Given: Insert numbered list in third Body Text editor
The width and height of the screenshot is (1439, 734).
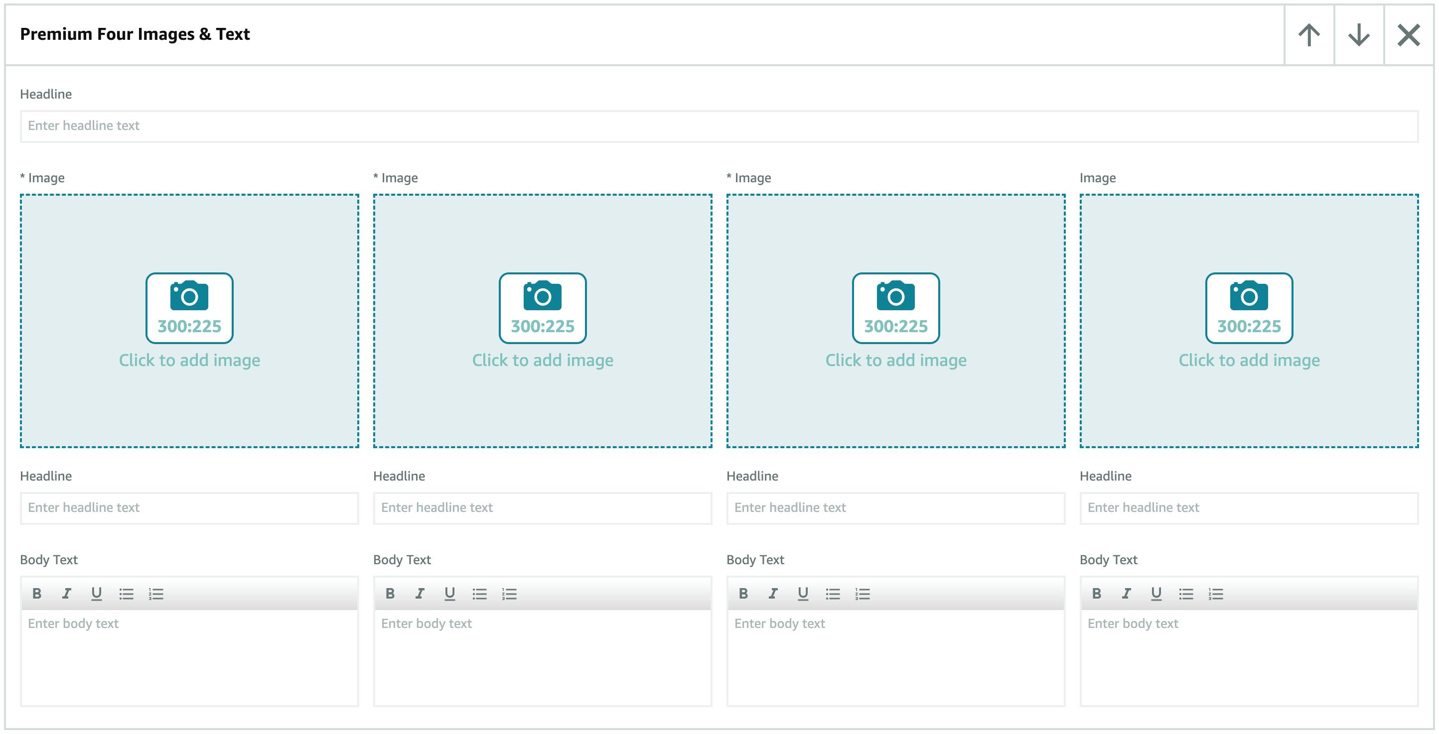Looking at the screenshot, I should point(863,594).
